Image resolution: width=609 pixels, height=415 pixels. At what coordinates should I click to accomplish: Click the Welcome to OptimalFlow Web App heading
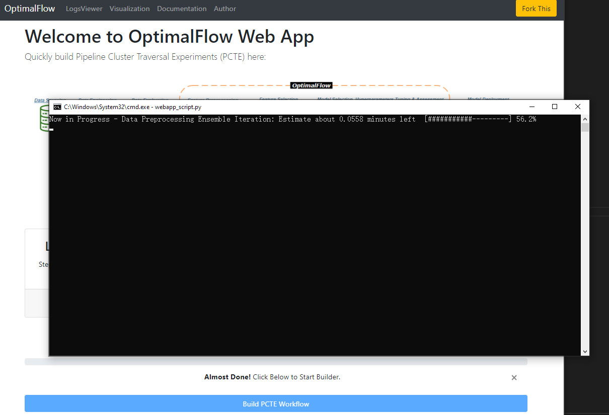point(169,37)
